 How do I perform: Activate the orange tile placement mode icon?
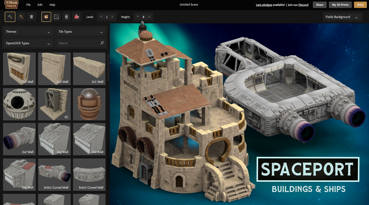pyautogui.click(x=46, y=17)
